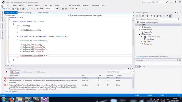This screenshot has width=182, height=102.
Task: Switch to the Class View tab
Action: point(164,57)
